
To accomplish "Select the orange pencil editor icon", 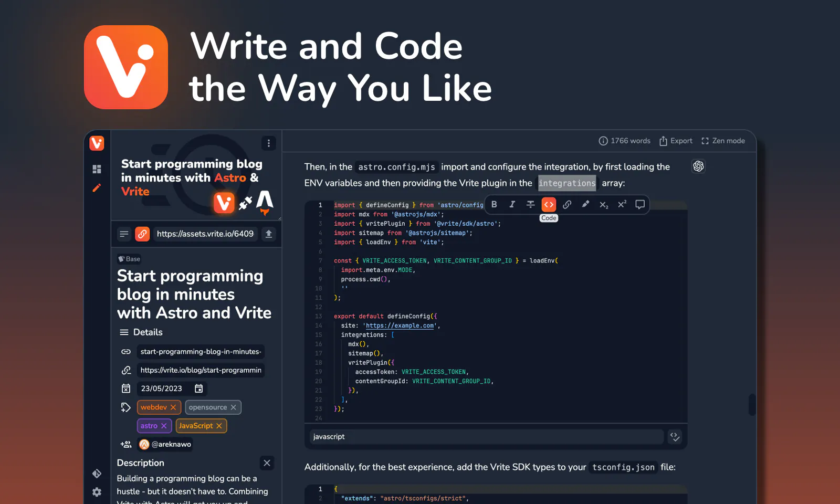I will click(x=97, y=188).
